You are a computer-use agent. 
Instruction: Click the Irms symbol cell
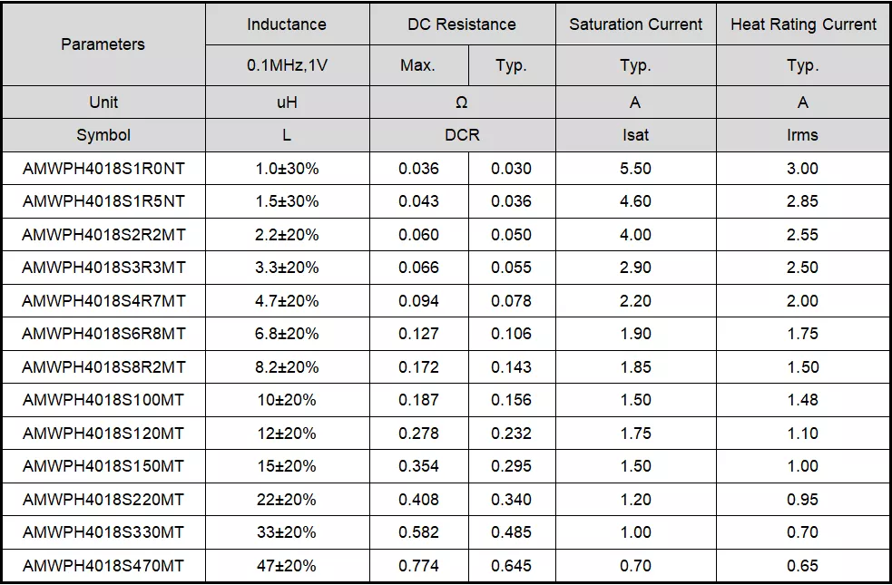pyautogui.click(x=803, y=135)
